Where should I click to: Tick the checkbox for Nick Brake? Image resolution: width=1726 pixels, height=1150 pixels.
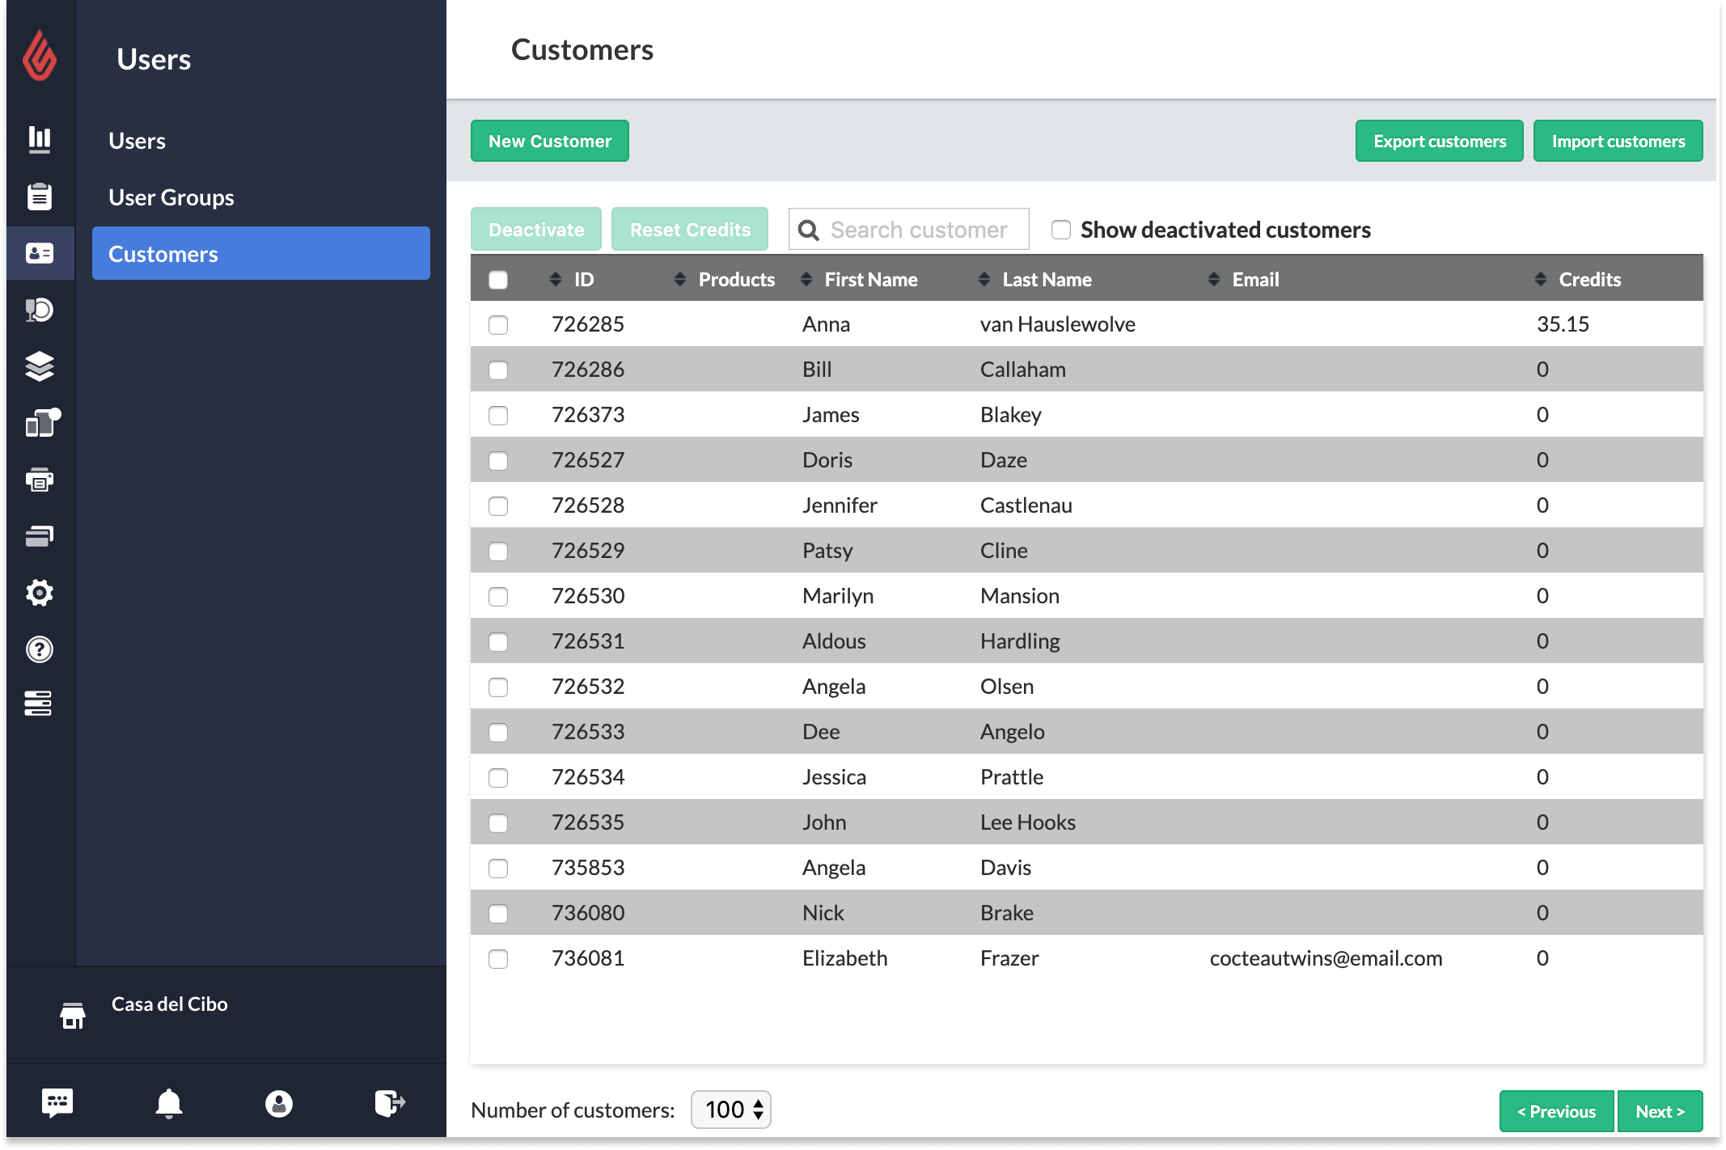(498, 914)
